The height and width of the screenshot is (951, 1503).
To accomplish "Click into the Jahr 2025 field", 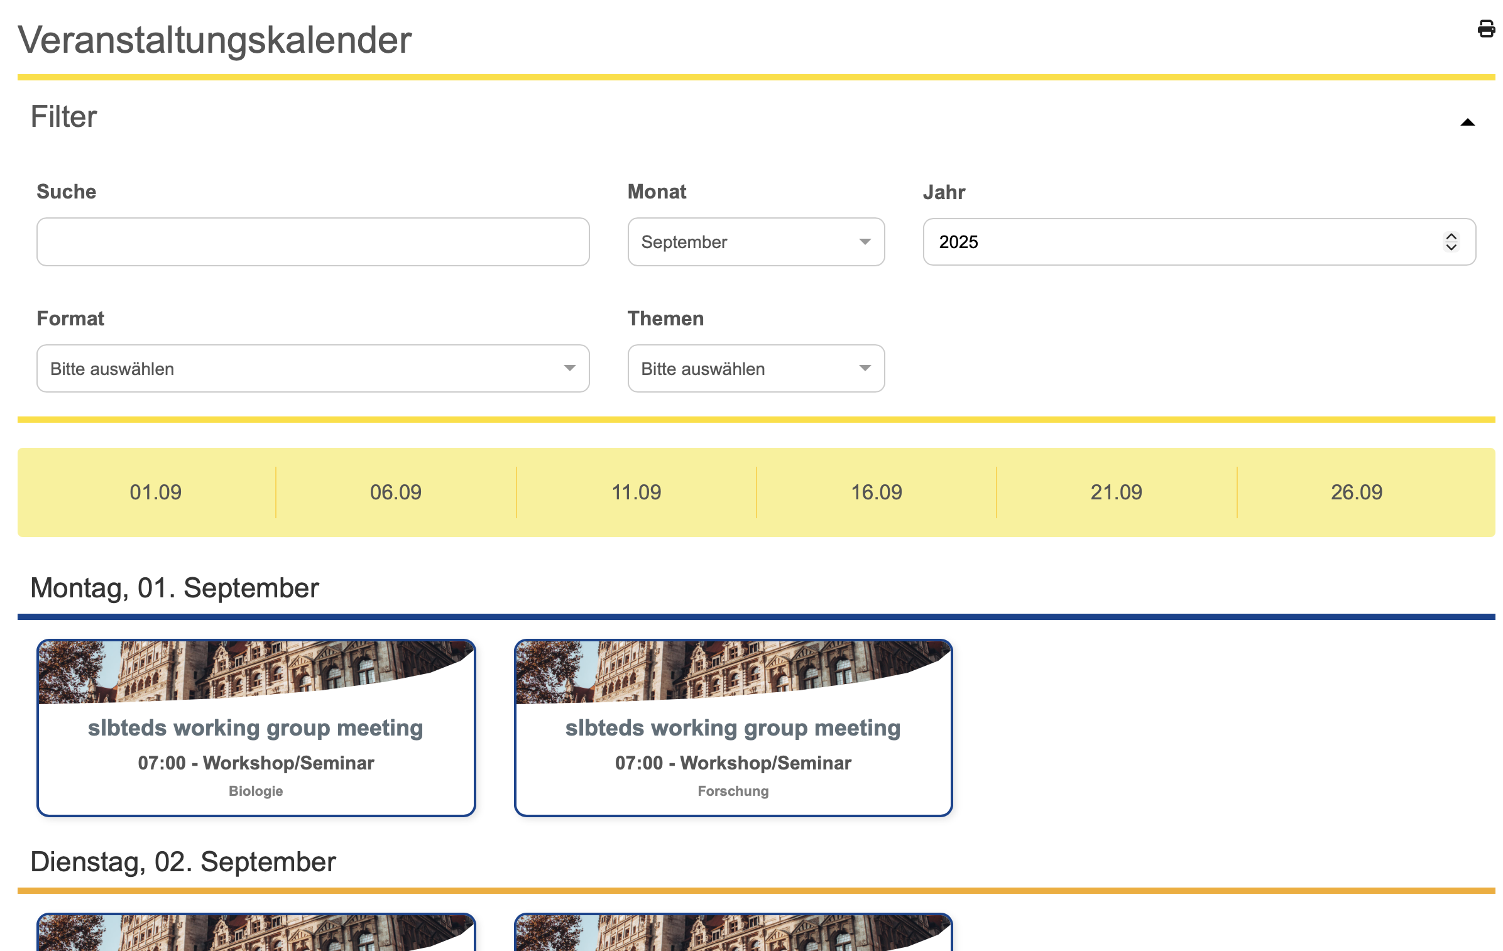I will [x=1181, y=242].
